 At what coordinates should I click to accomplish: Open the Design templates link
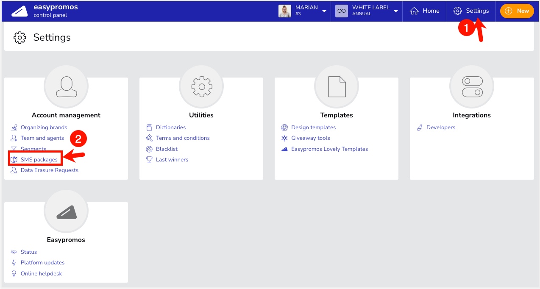[x=313, y=128]
